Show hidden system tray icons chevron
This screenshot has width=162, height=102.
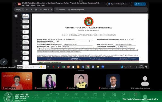point(134,67)
